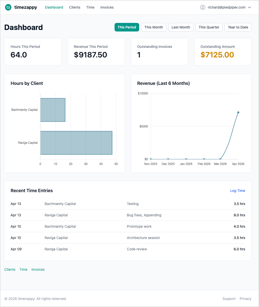Click the Log Time link
Viewport: 259px width, 307px height.
click(x=238, y=191)
